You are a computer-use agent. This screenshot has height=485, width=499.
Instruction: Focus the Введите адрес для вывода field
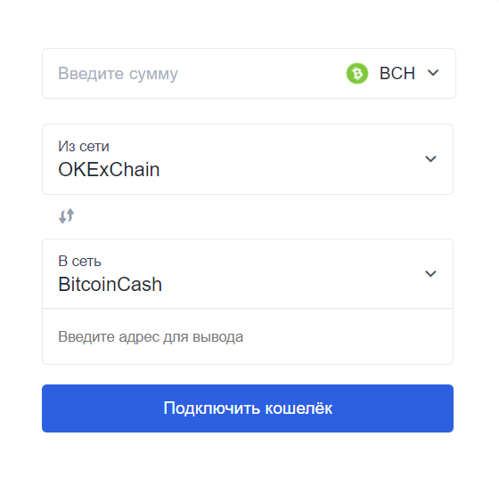point(248,336)
